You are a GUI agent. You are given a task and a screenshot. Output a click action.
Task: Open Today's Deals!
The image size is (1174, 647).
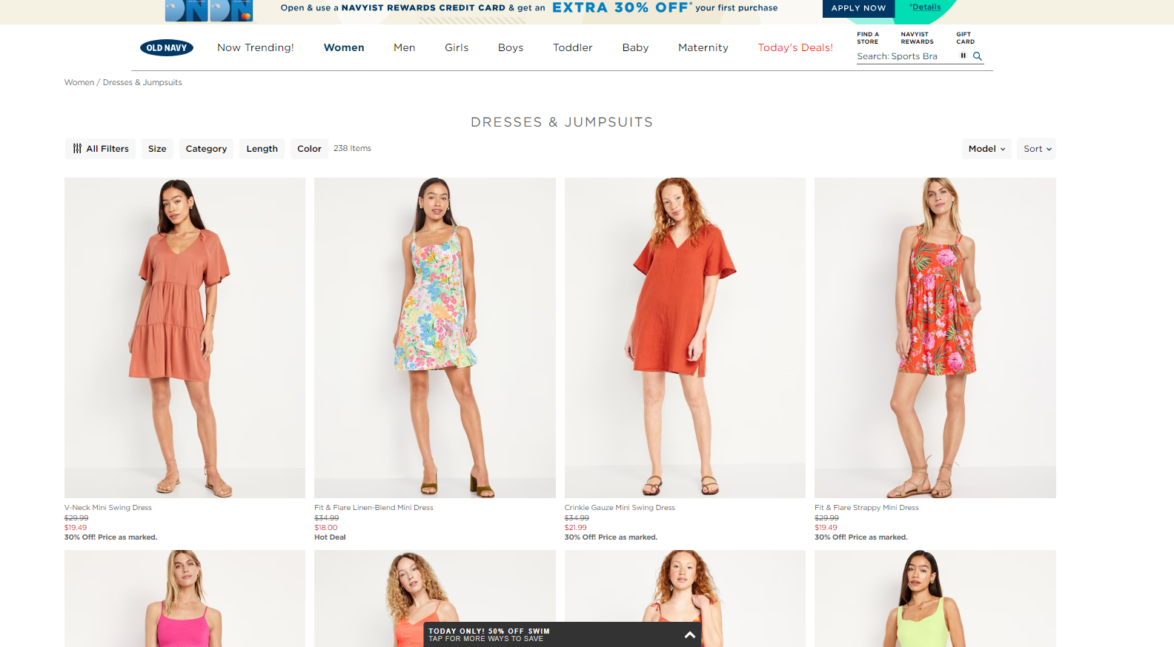coord(795,47)
